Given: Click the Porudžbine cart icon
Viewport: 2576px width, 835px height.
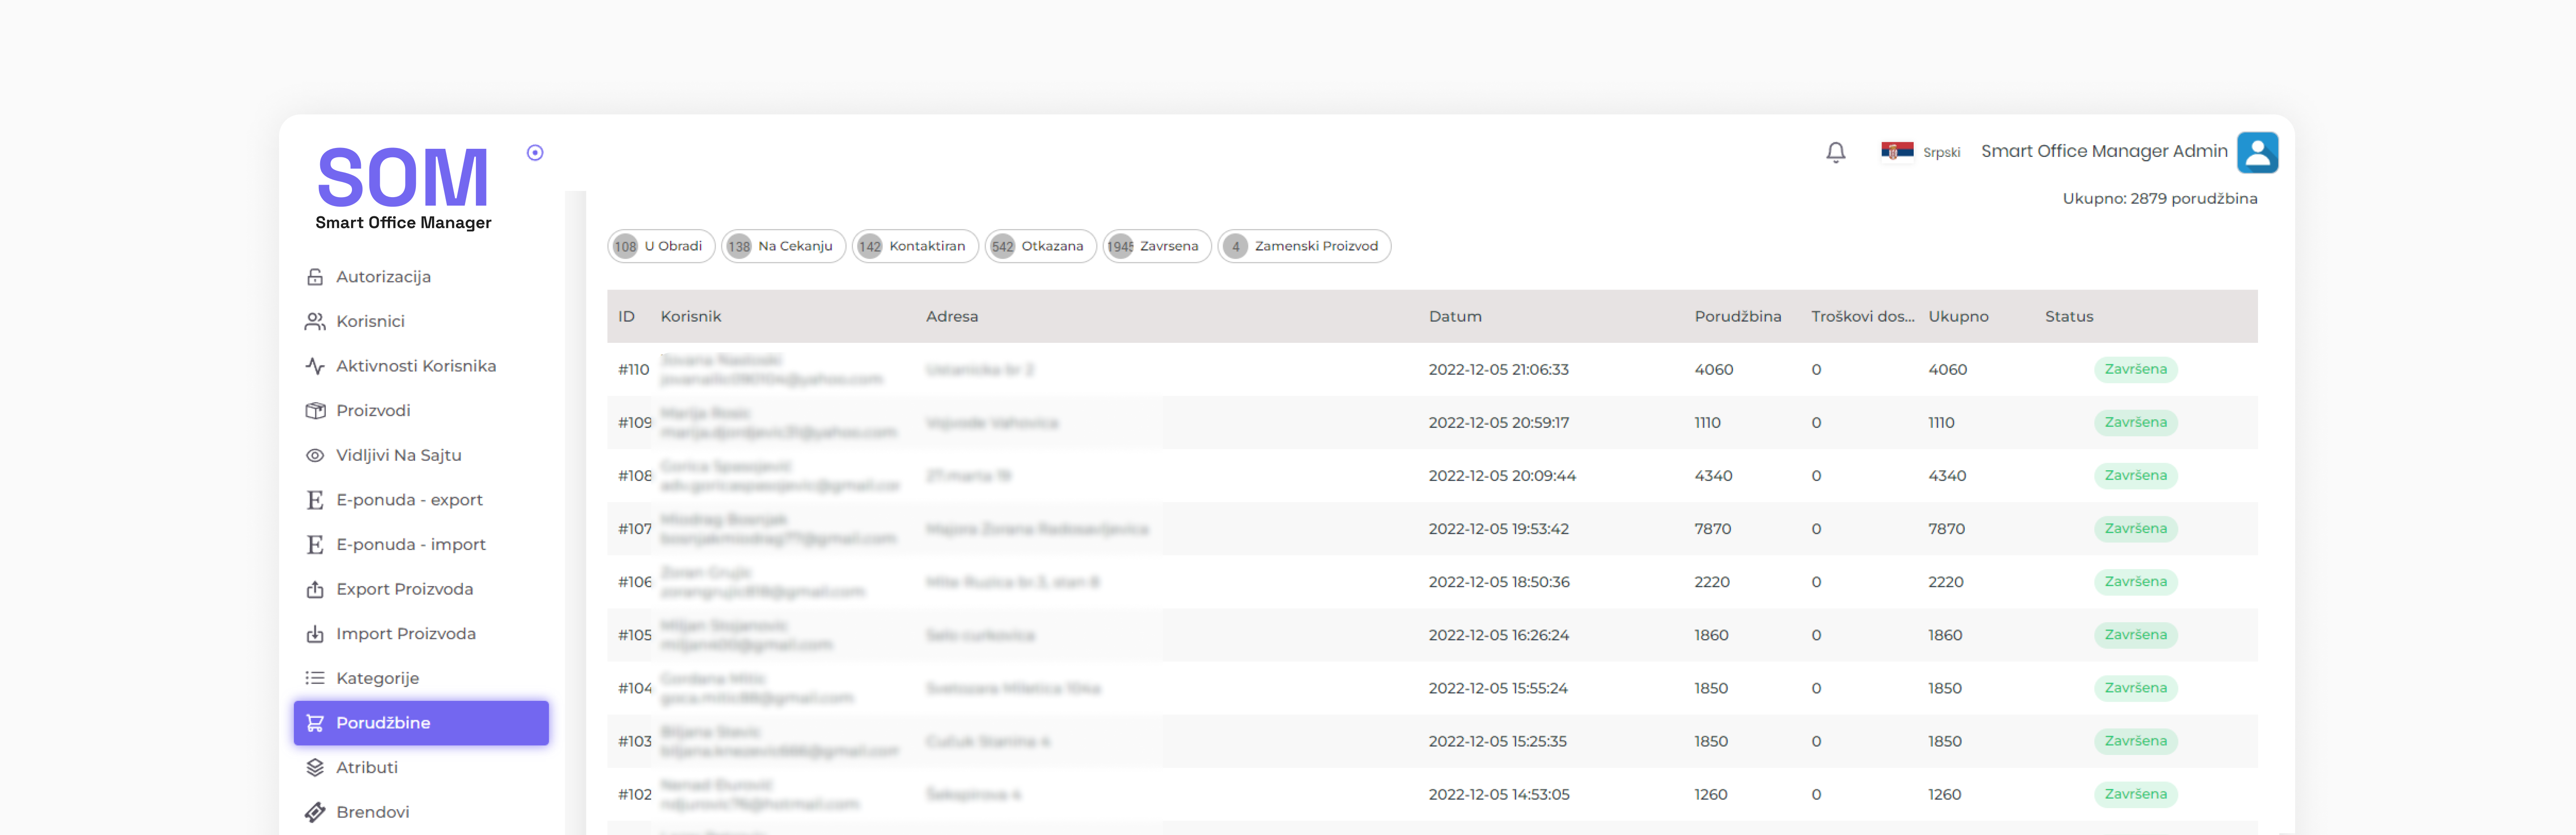Looking at the screenshot, I should 315,723.
